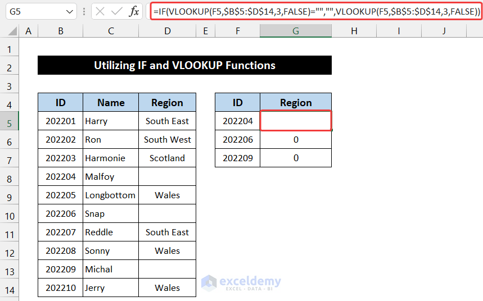The height and width of the screenshot is (301, 483).
Task: Click the Name header cell
Action: tap(111, 103)
